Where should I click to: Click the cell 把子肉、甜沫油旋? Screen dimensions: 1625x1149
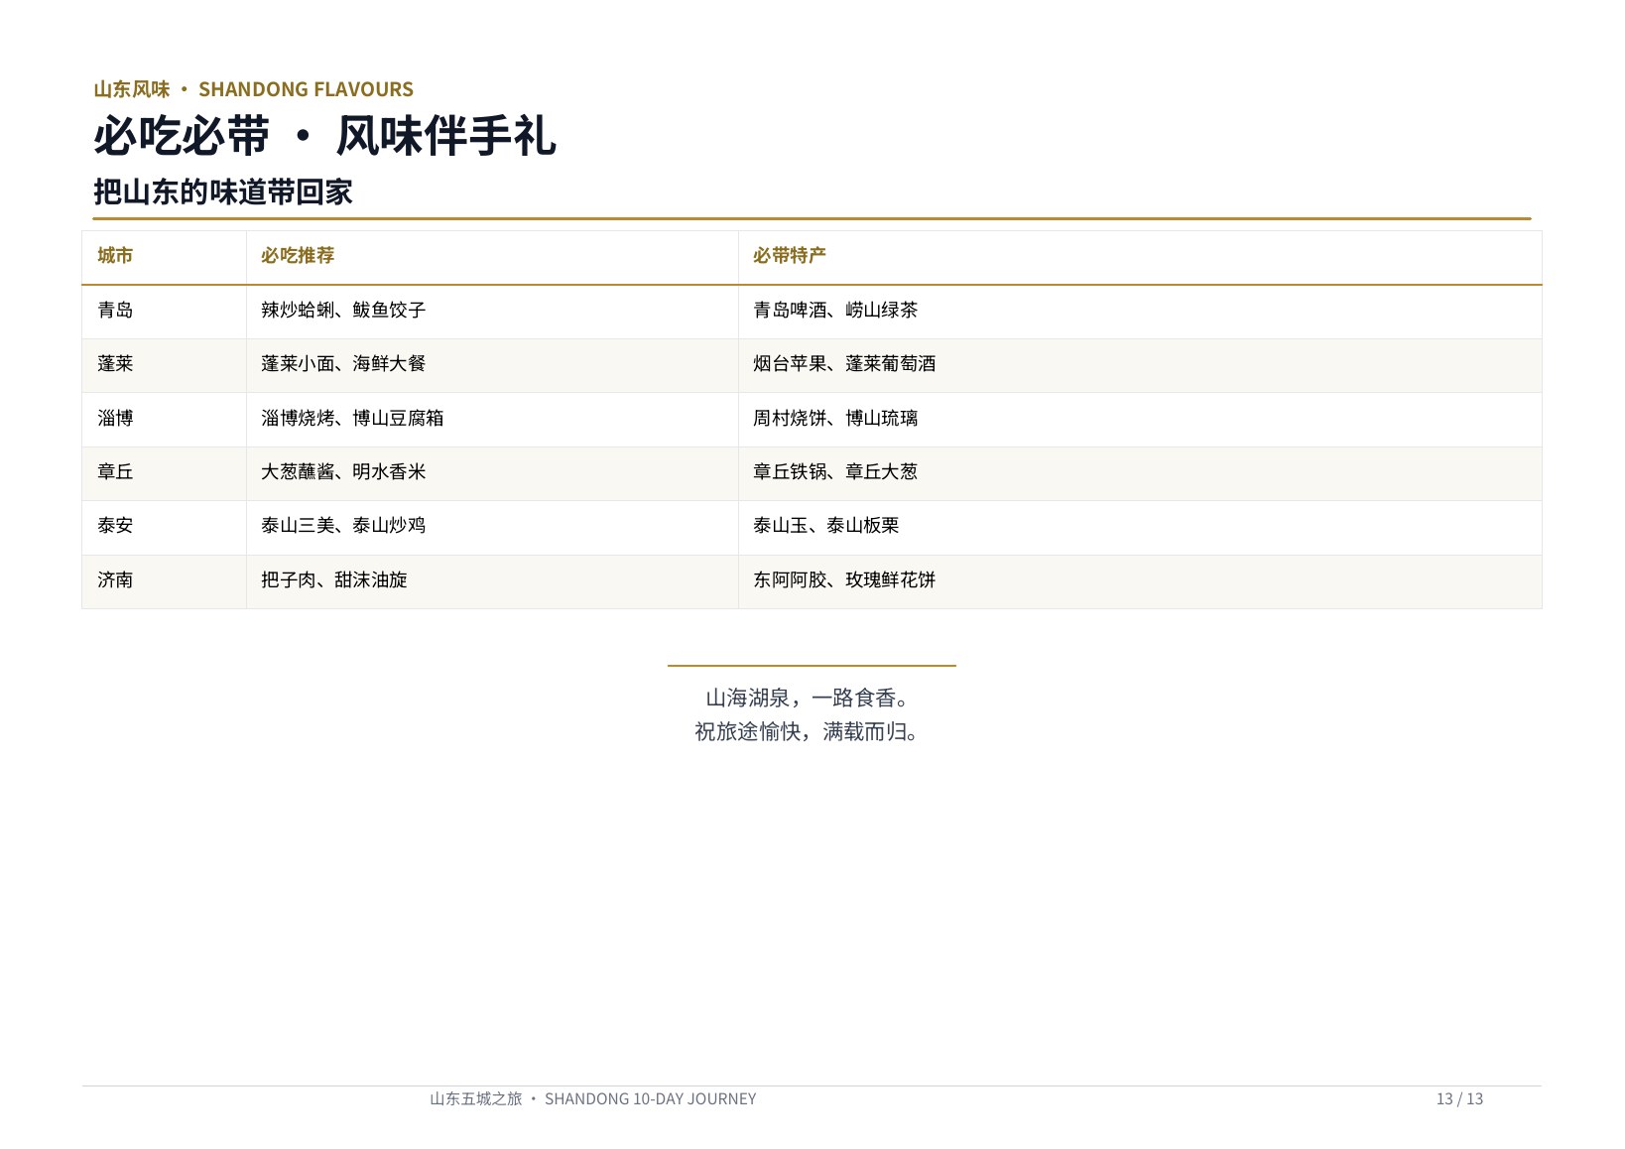pyautogui.click(x=492, y=580)
